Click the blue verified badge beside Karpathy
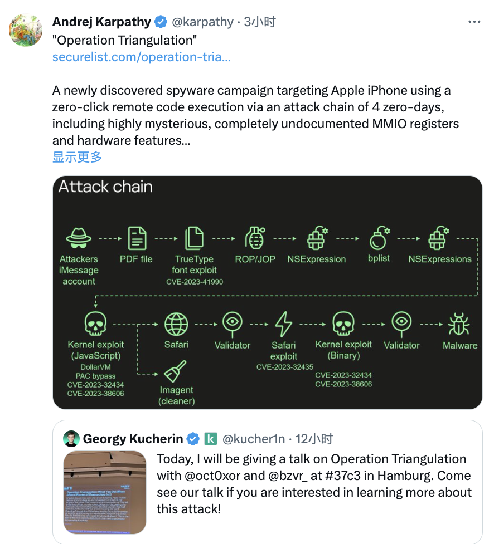 (161, 22)
